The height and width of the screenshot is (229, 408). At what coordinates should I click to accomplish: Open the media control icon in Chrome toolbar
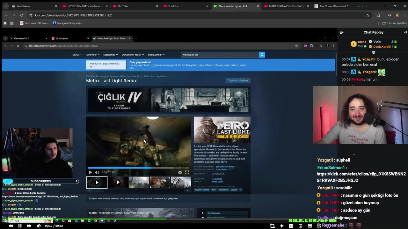(390, 15)
